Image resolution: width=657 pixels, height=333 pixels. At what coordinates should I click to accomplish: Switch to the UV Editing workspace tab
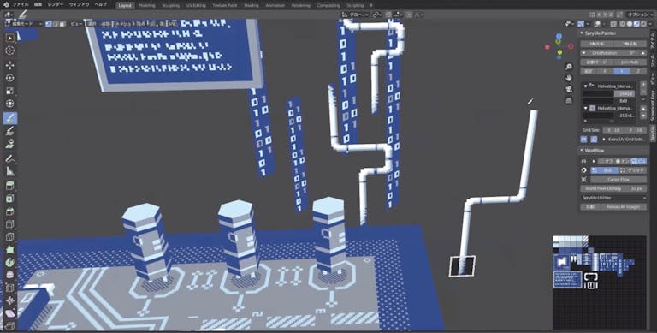[196, 5]
